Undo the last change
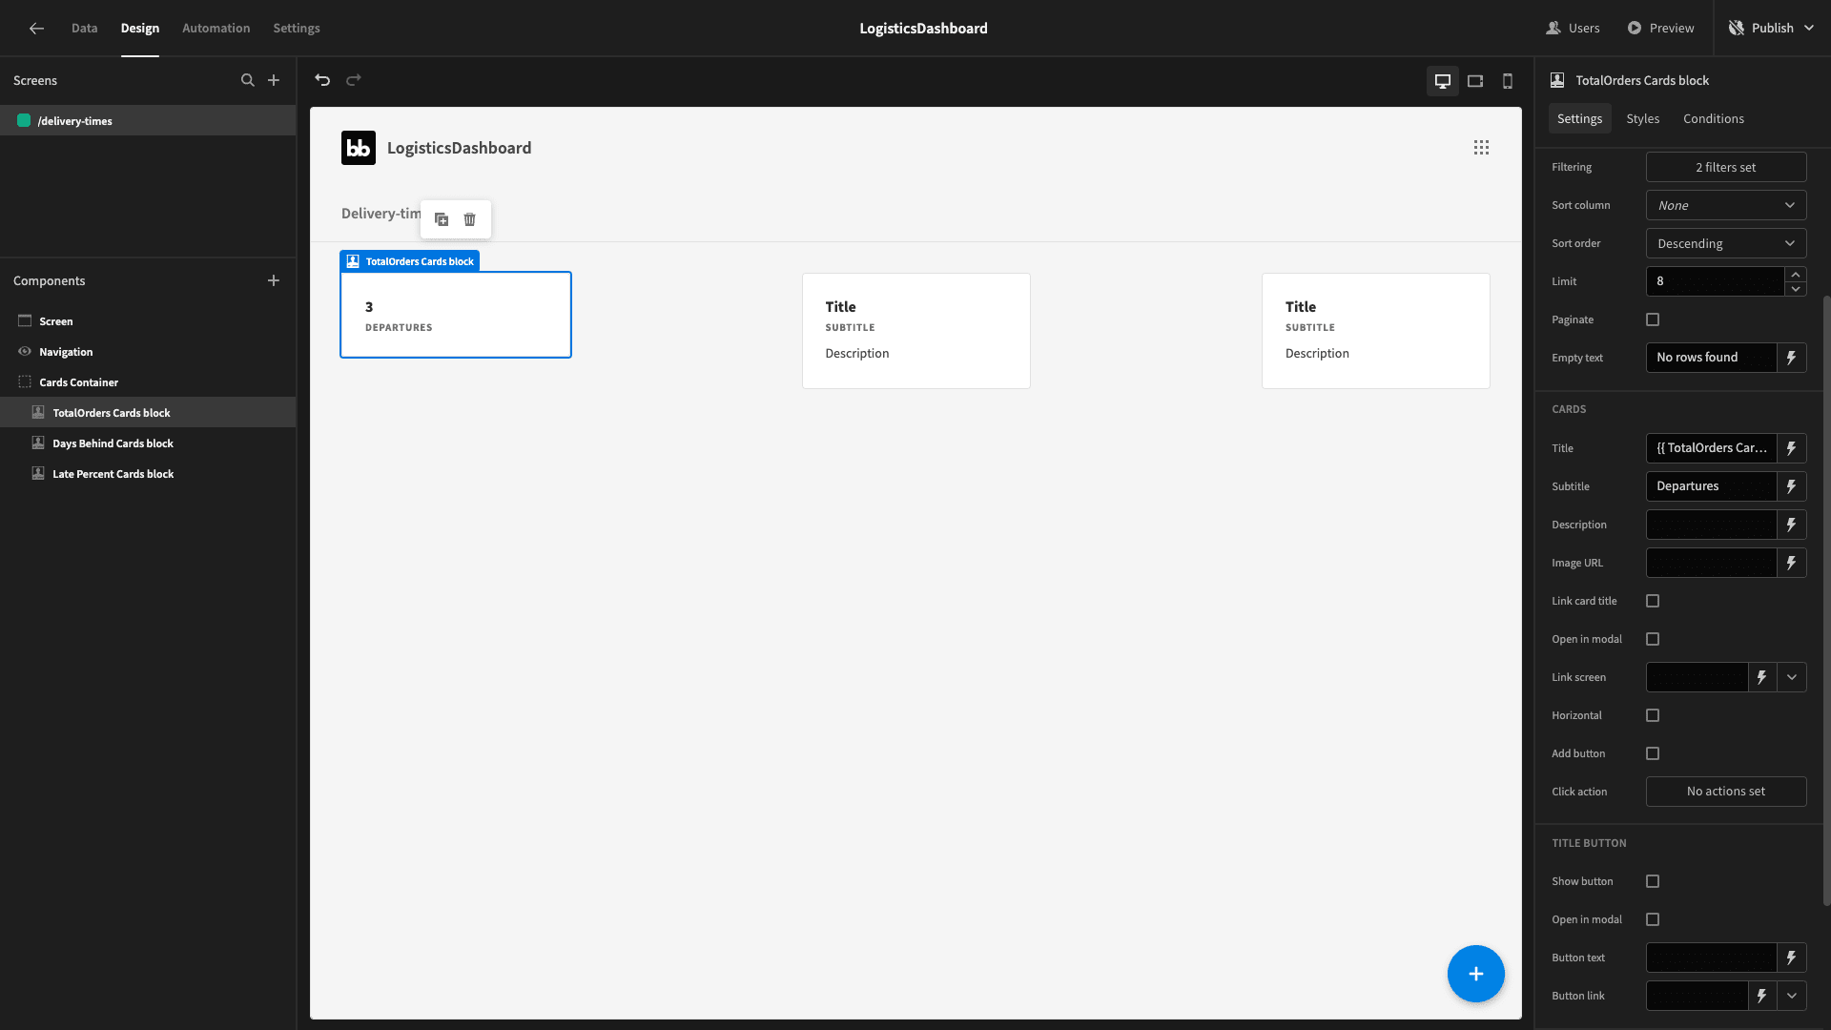Viewport: 1831px width, 1030px height. pyautogui.click(x=322, y=80)
